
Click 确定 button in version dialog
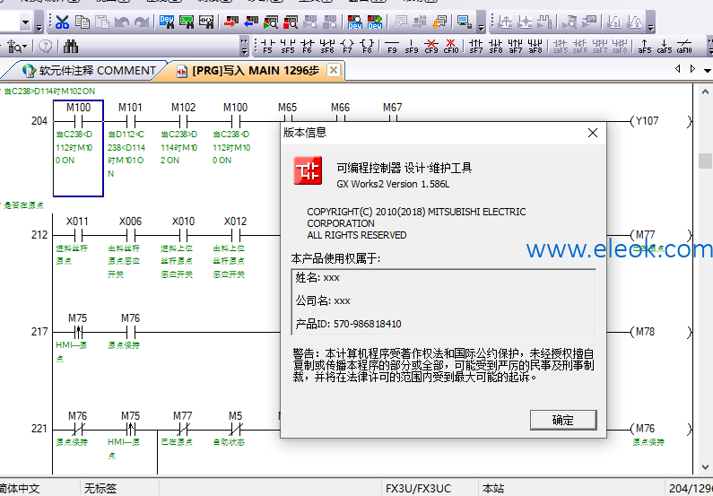coord(563,420)
